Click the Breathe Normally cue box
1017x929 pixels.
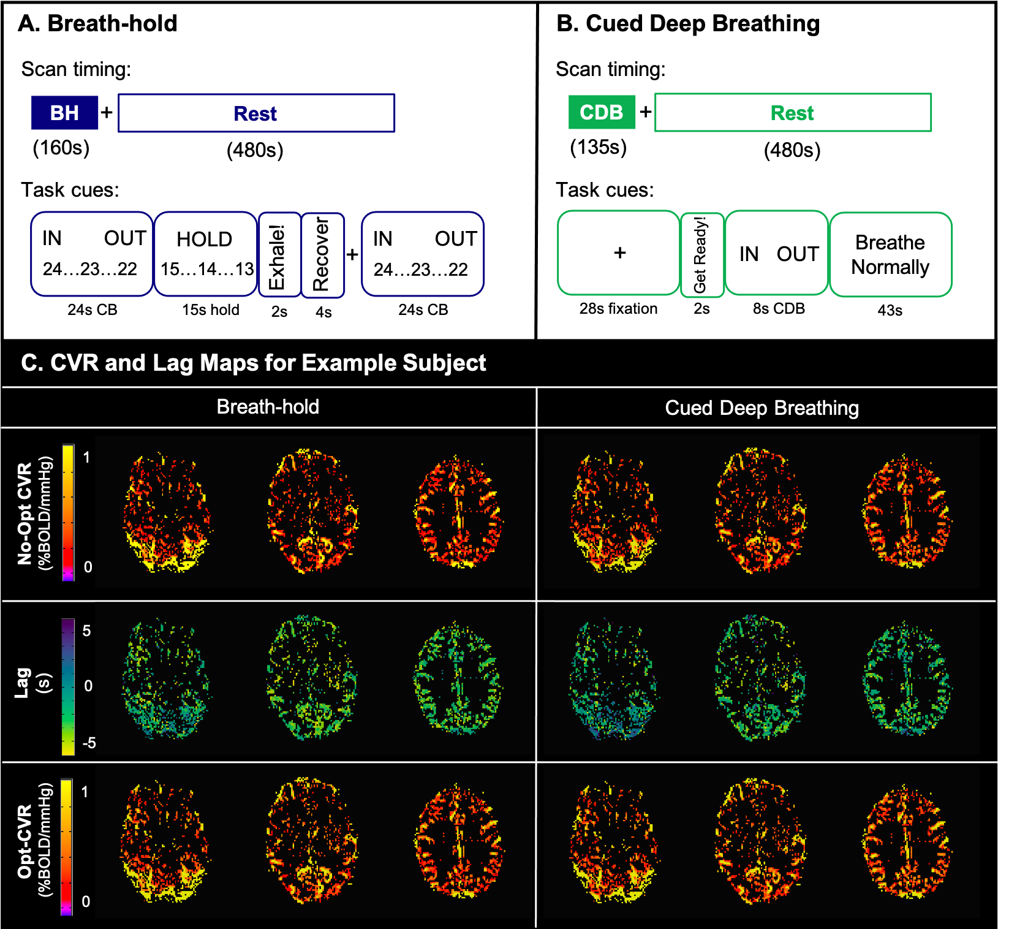pos(890,254)
